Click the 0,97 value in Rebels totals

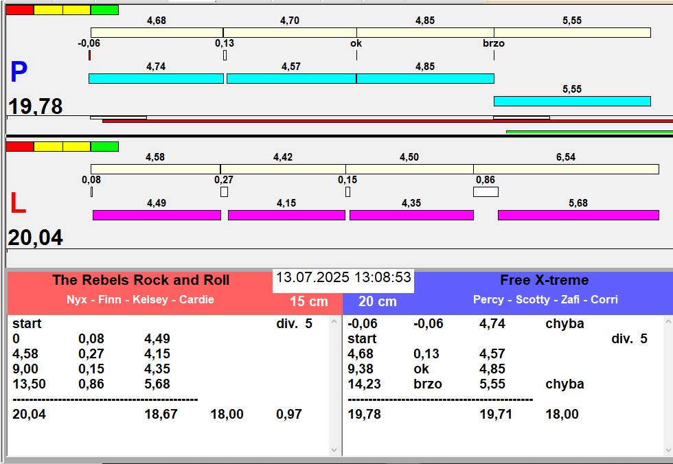pos(289,415)
